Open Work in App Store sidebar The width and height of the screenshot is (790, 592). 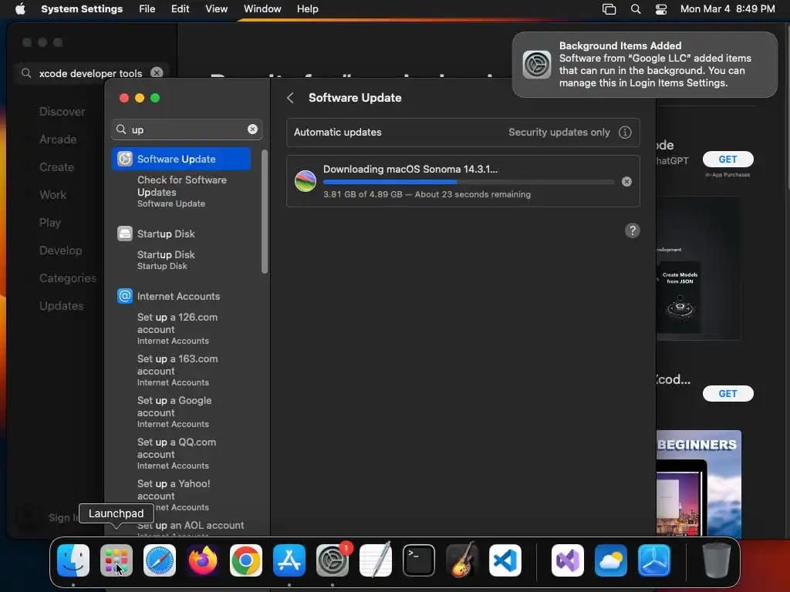tap(53, 195)
